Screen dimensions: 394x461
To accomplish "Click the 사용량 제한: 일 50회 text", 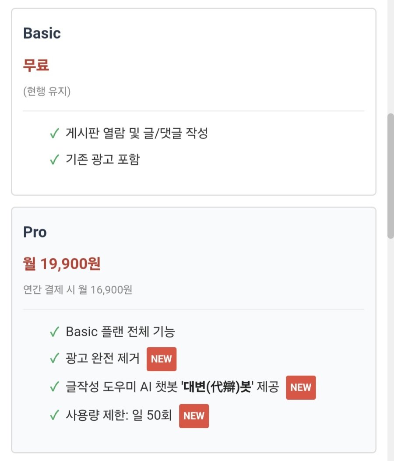I will (x=119, y=415).
